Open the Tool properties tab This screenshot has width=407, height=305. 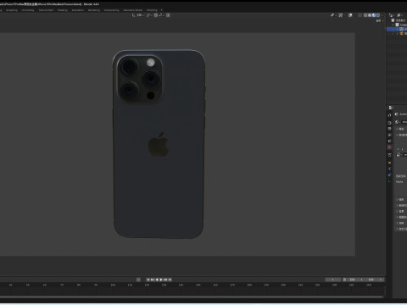[389, 115]
